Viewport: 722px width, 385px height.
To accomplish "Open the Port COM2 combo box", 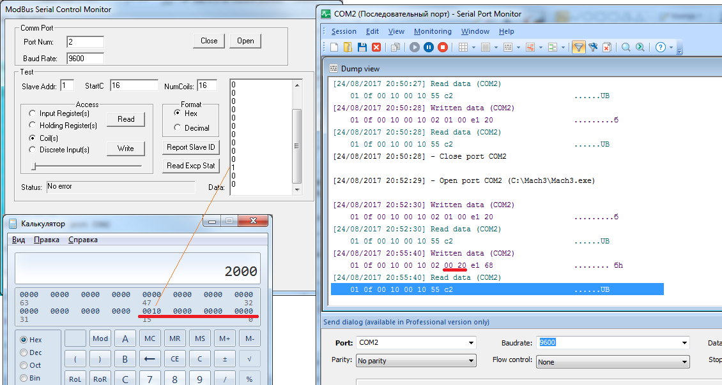I will tap(416, 343).
